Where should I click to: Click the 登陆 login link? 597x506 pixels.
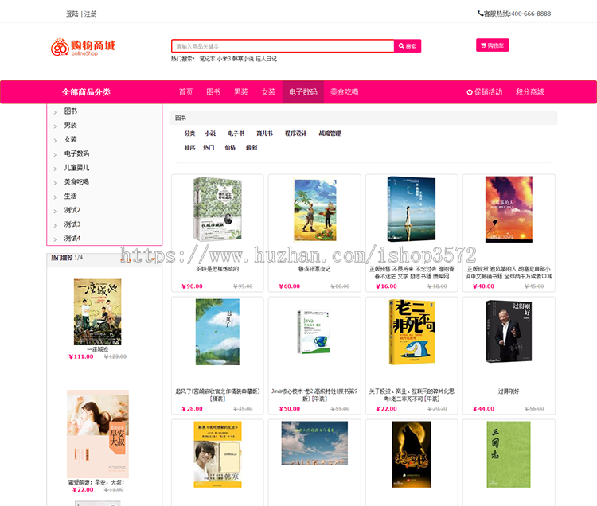(72, 14)
